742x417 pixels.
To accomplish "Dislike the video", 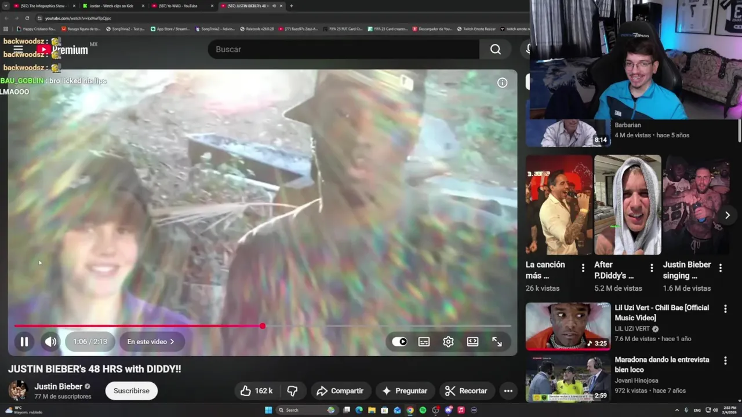I will [293, 391].
